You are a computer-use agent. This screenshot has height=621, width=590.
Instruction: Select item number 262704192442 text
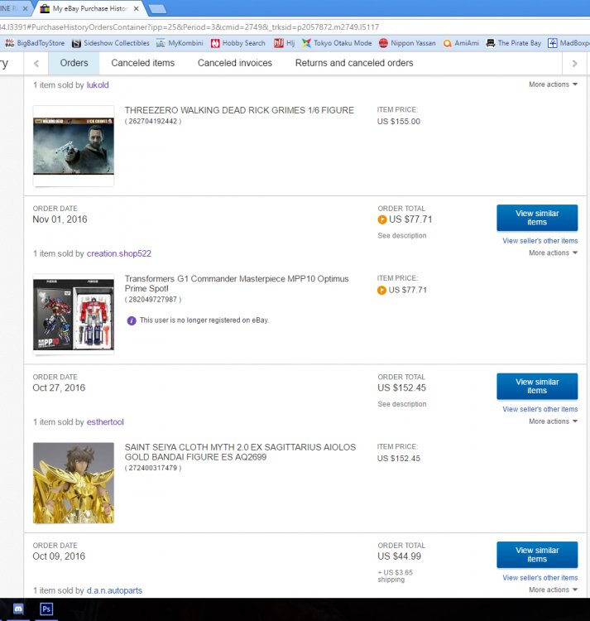[153, 121]
